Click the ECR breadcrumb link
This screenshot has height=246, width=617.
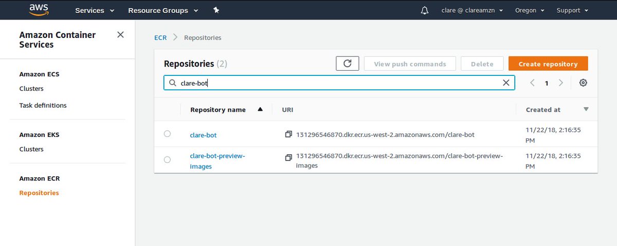click(160, 38)
